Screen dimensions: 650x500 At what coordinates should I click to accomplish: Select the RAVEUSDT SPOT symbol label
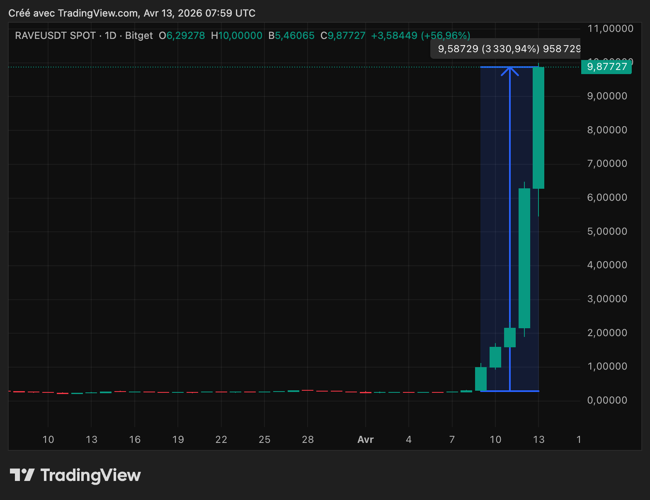[x=55, y=36]
